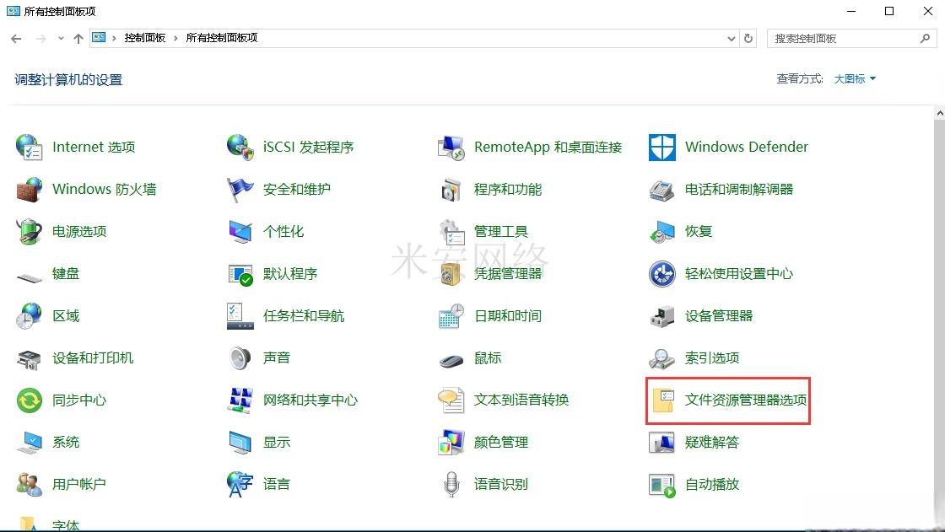Viewport: 945px width, 532px height.
Task: Go up one level with up arrow
Action: [78, 39]
